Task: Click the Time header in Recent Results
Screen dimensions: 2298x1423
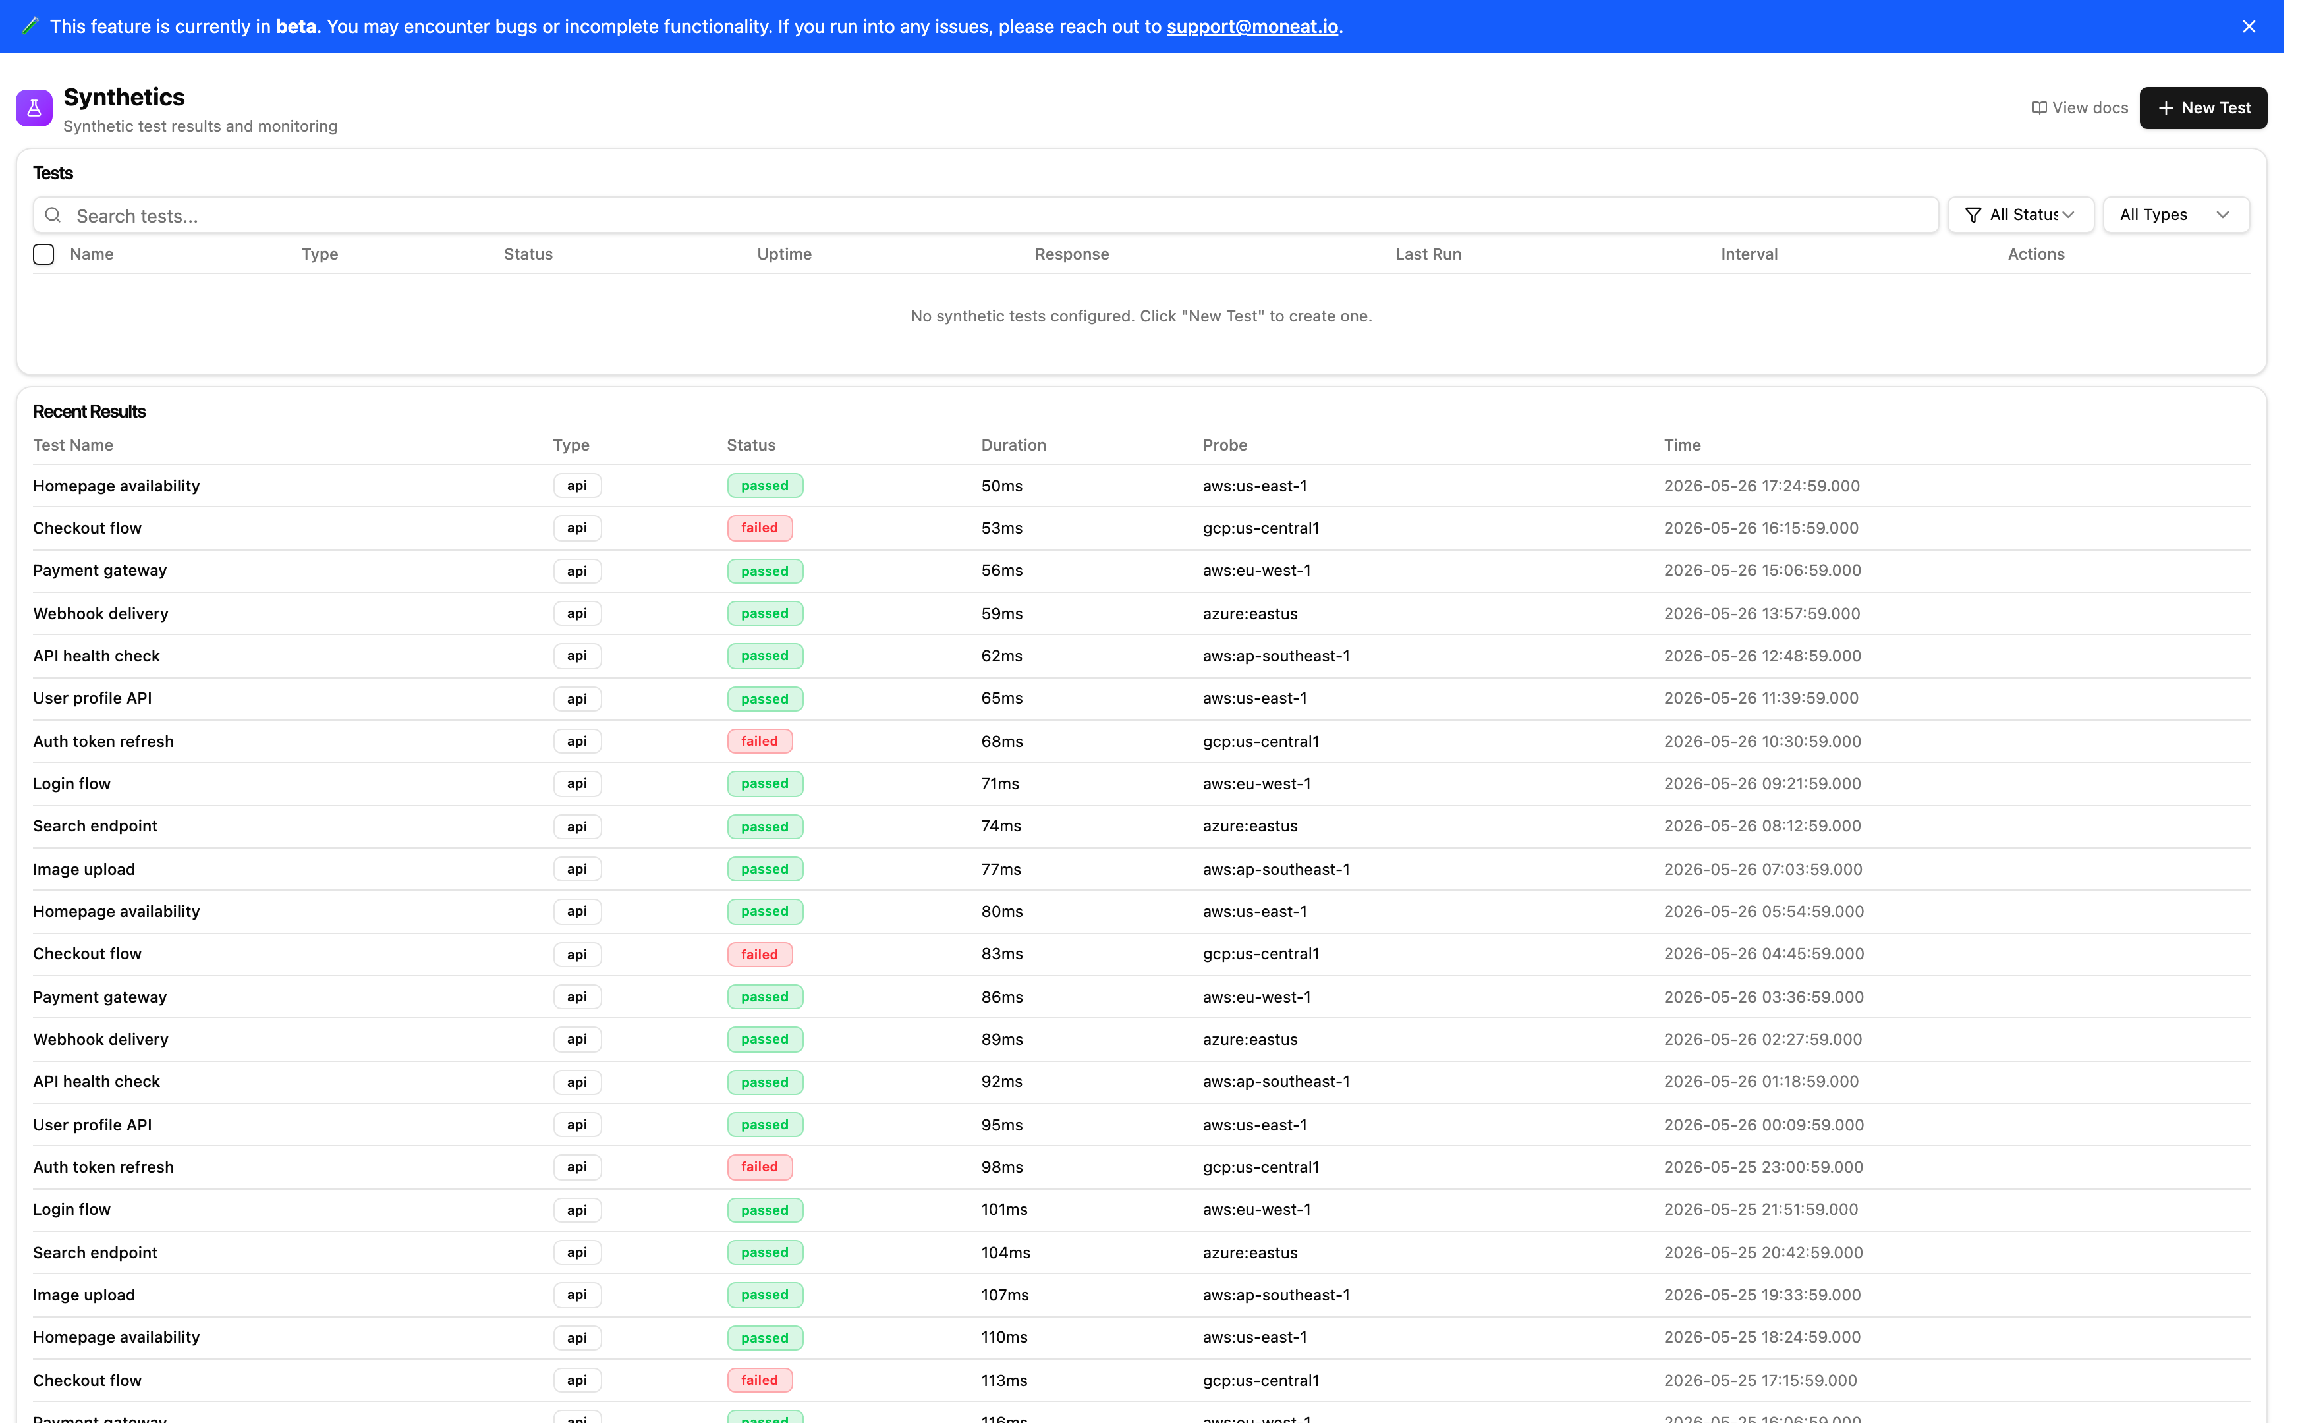Action: click(1681, 445)
